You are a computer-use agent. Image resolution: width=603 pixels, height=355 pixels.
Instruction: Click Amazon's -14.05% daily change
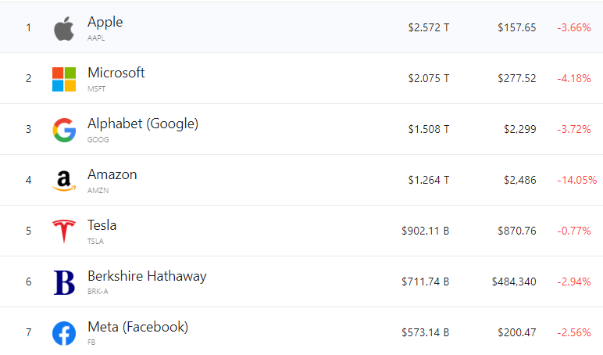pos(576,181)
